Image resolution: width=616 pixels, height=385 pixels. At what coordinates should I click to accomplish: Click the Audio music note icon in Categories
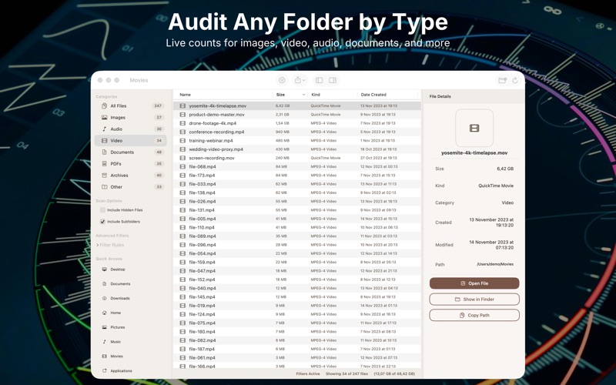[104, 129]
